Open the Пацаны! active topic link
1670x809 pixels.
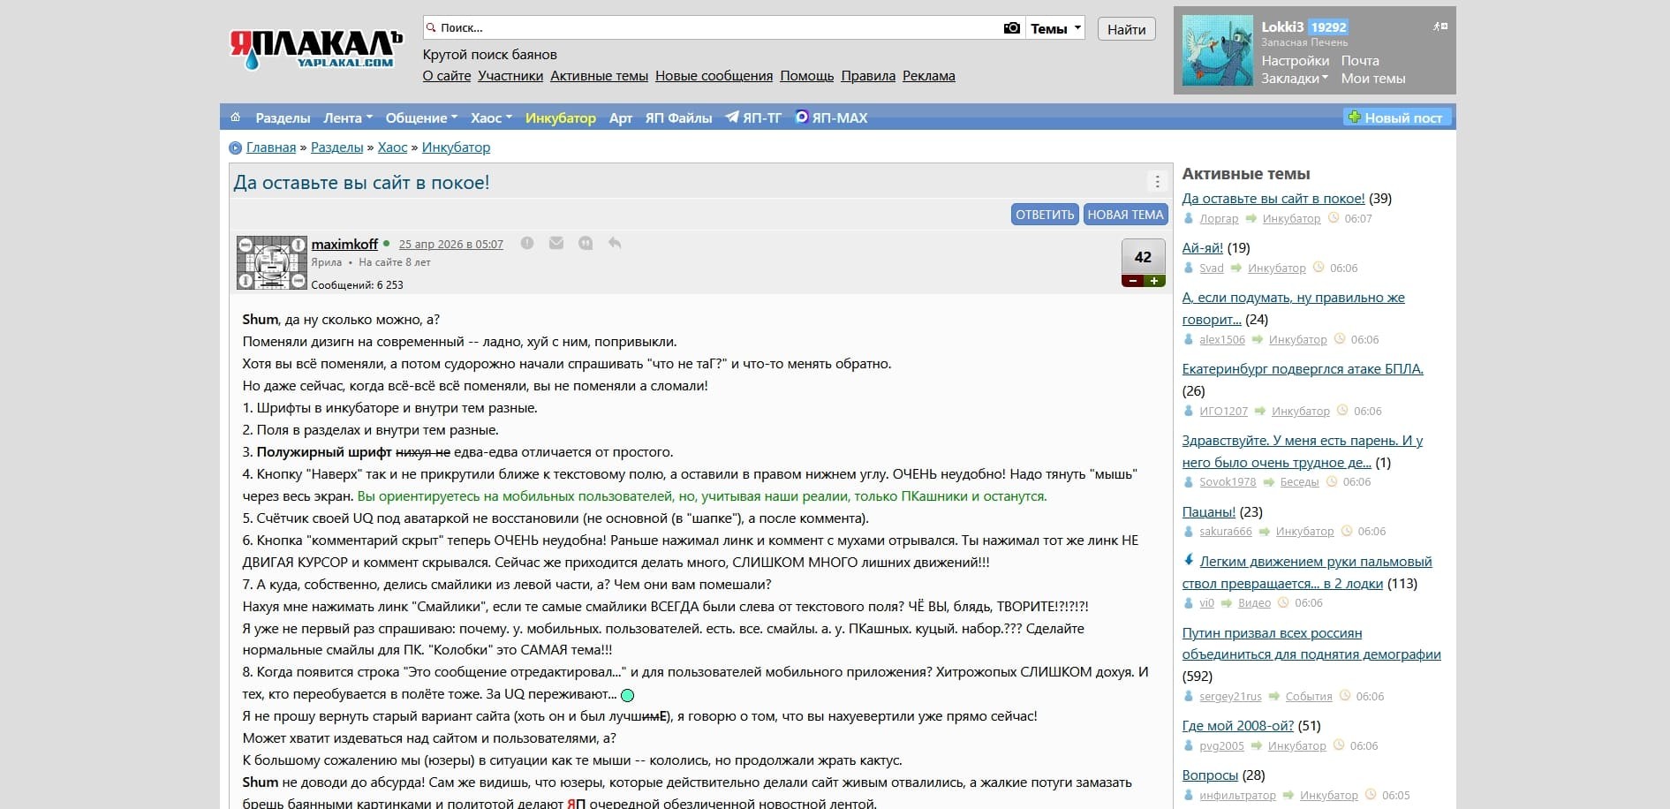(x=1208, y=512)
